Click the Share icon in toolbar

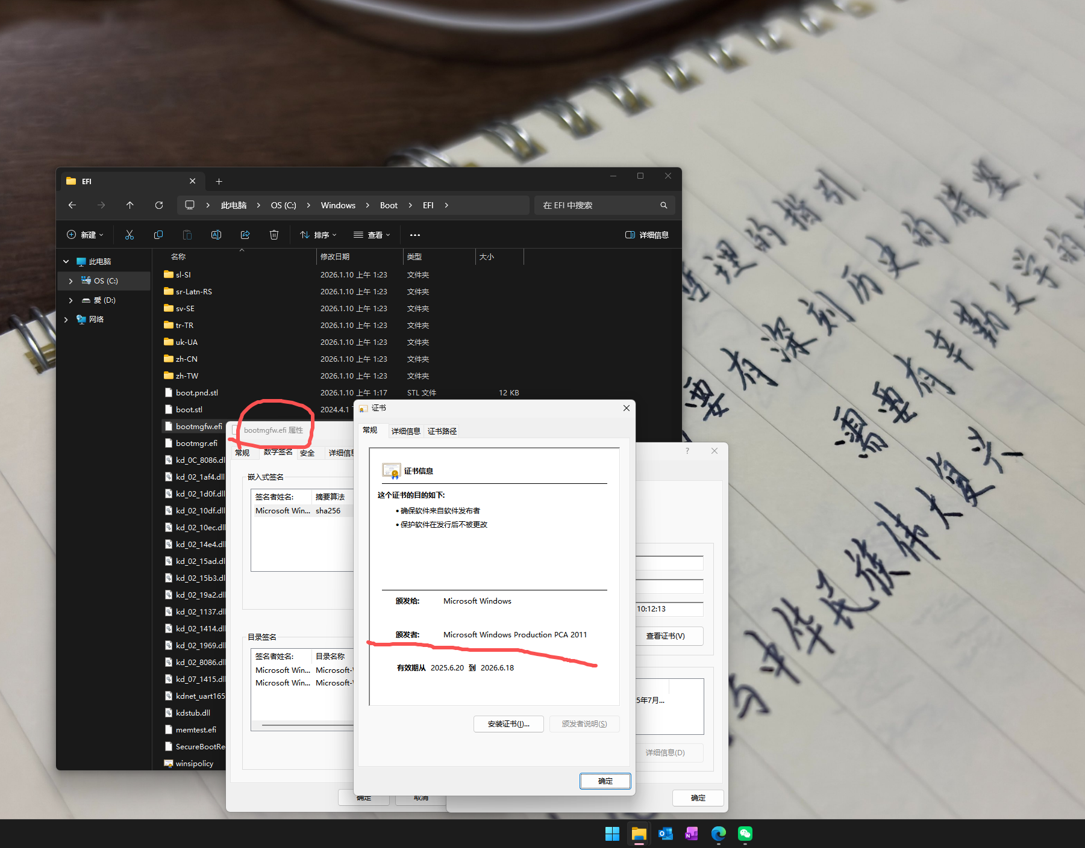pos(245,235)
